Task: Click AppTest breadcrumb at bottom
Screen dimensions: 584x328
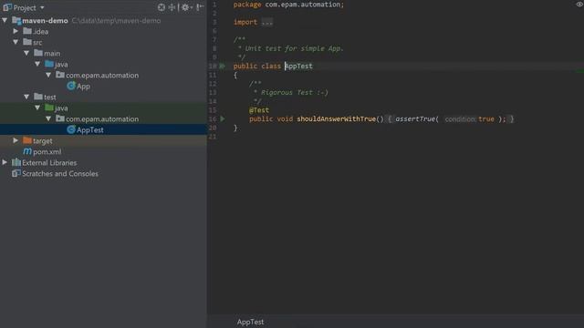Action: point(250,322)
